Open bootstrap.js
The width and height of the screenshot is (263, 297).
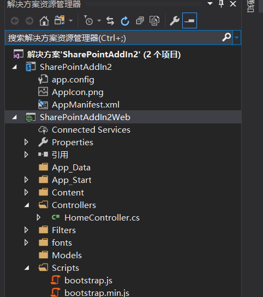click(x=88, y=281)
